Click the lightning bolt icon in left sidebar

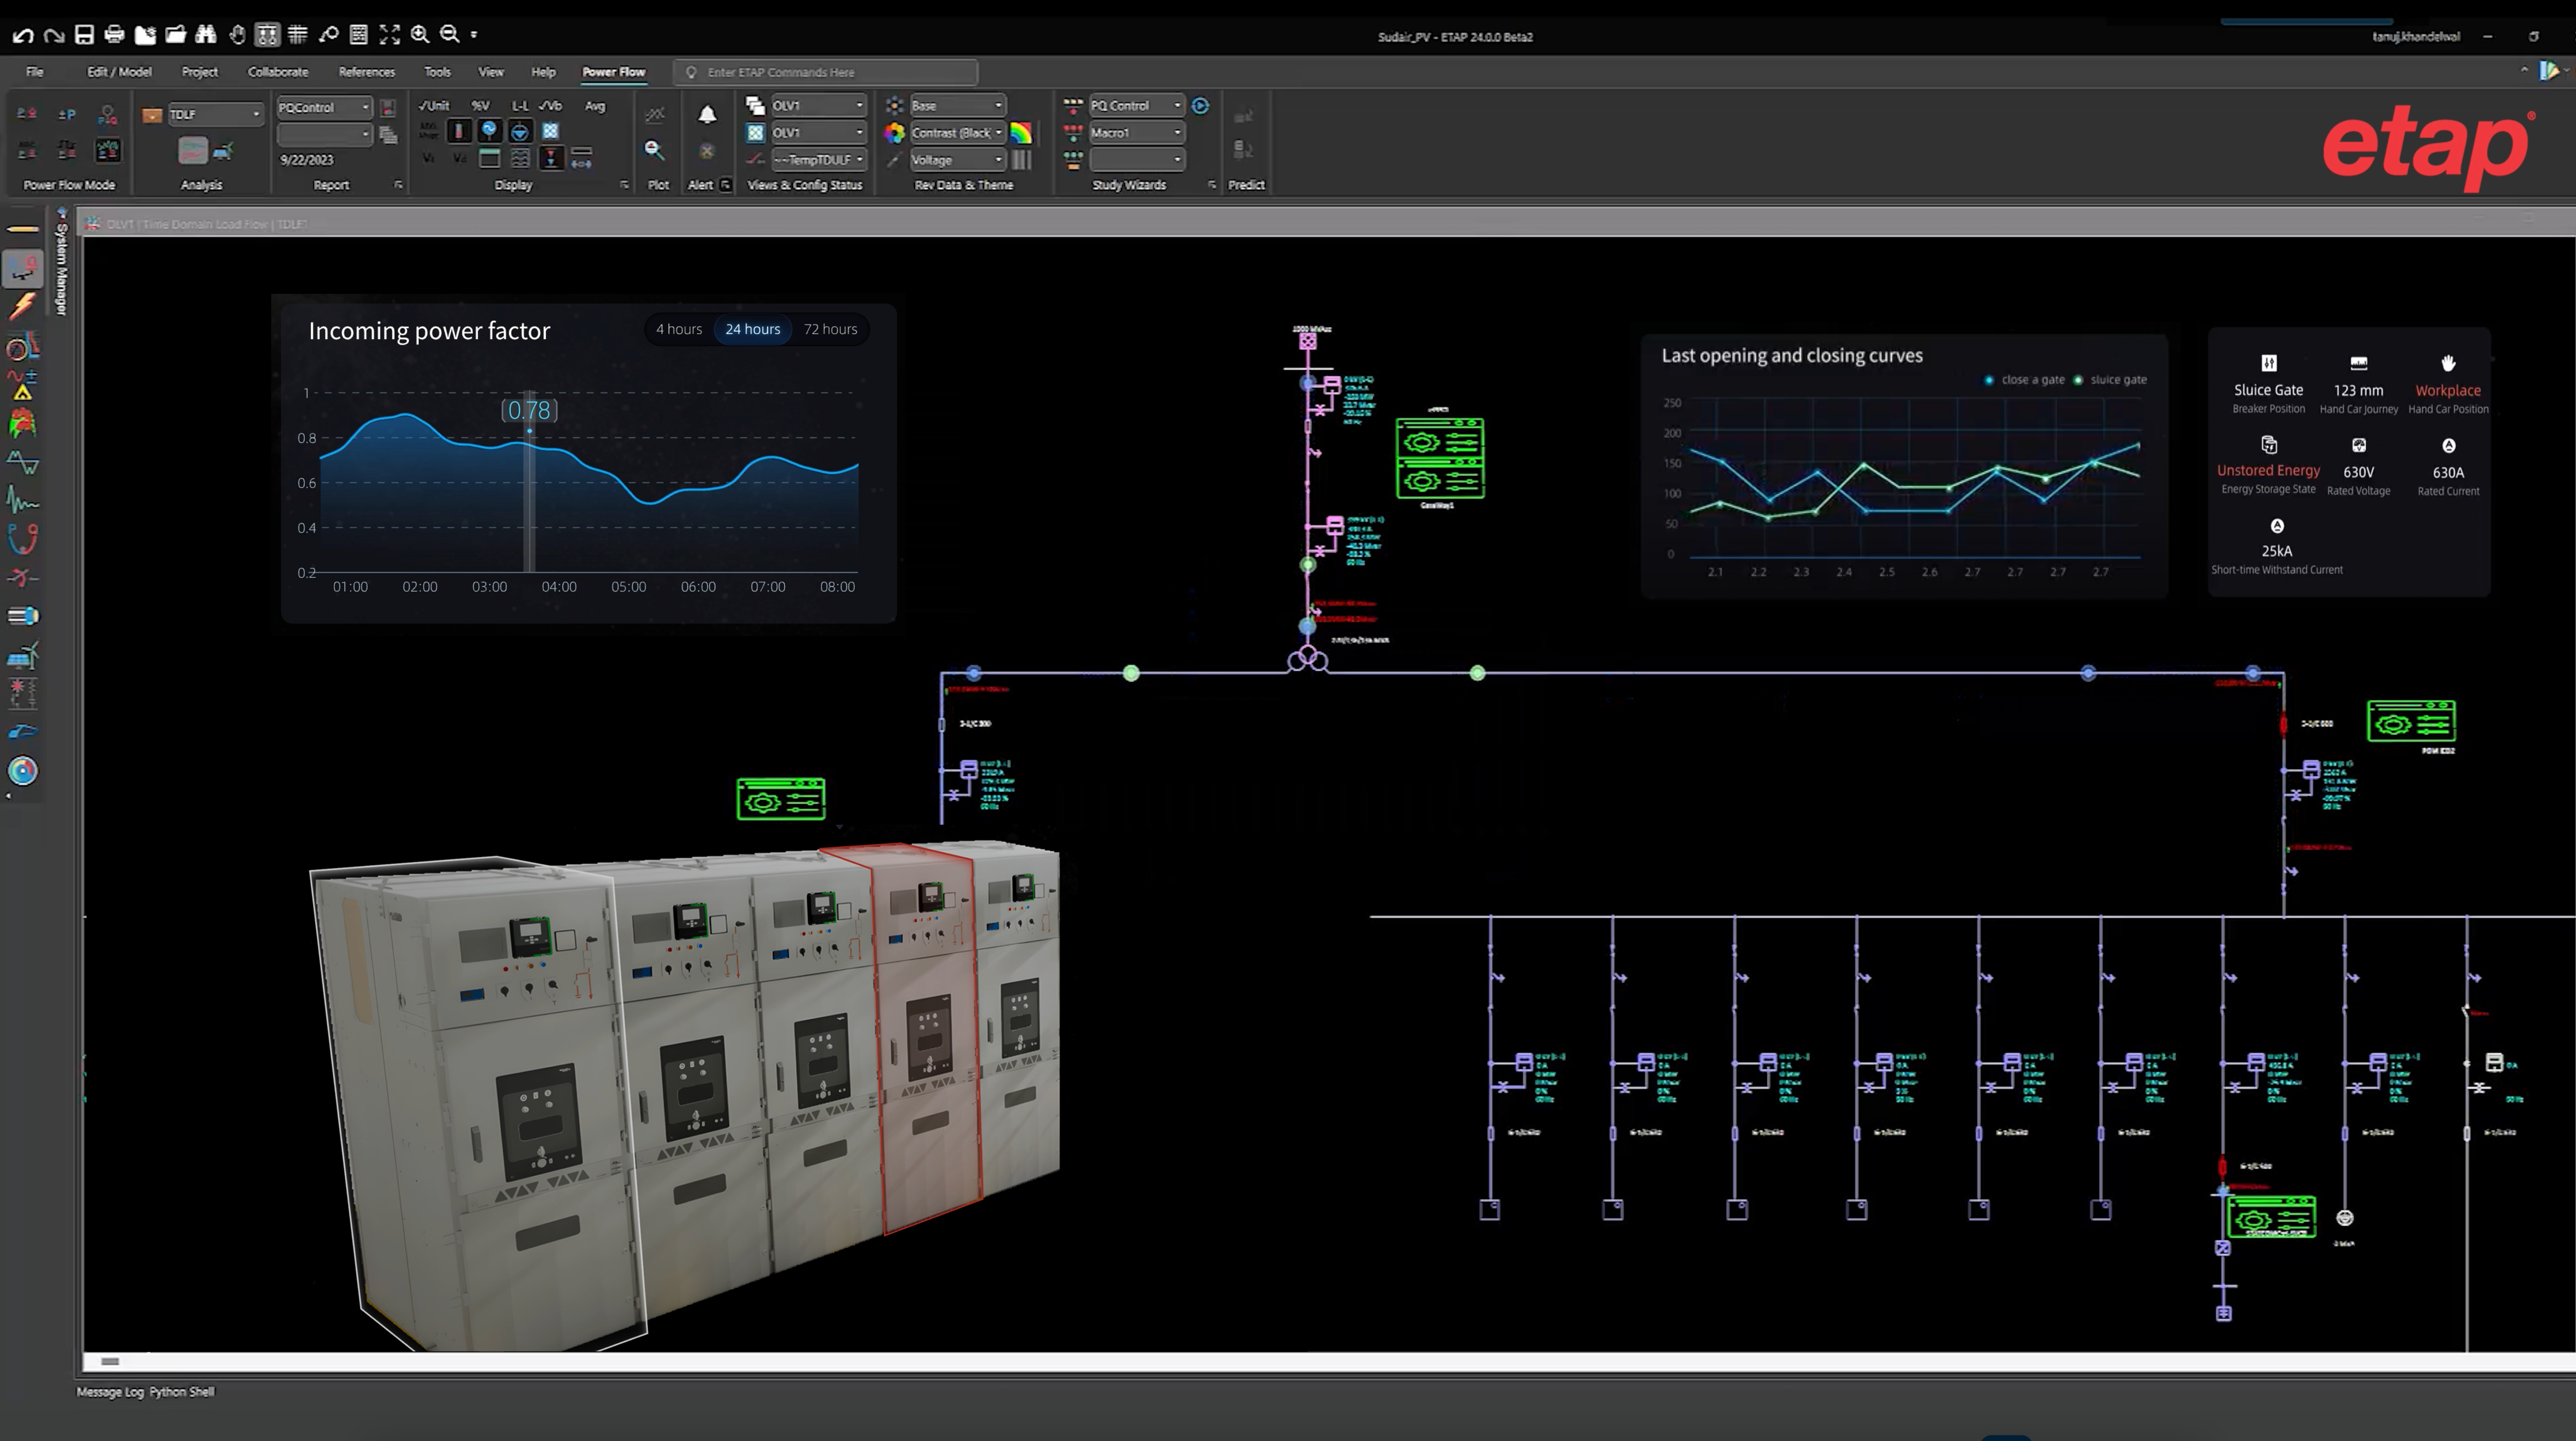22,307
